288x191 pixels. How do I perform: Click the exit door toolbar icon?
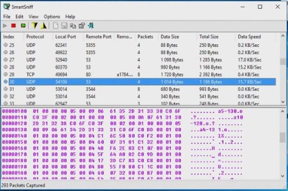coord(91,26)
